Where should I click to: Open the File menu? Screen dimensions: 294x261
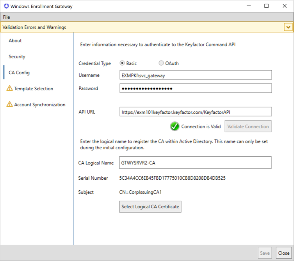tap(6, 17)
